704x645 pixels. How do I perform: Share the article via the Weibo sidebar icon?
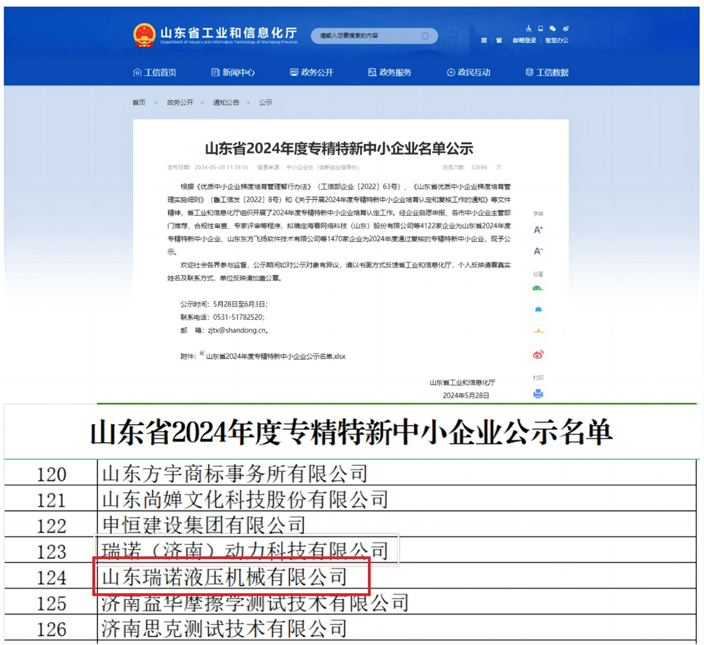[538, 354]
